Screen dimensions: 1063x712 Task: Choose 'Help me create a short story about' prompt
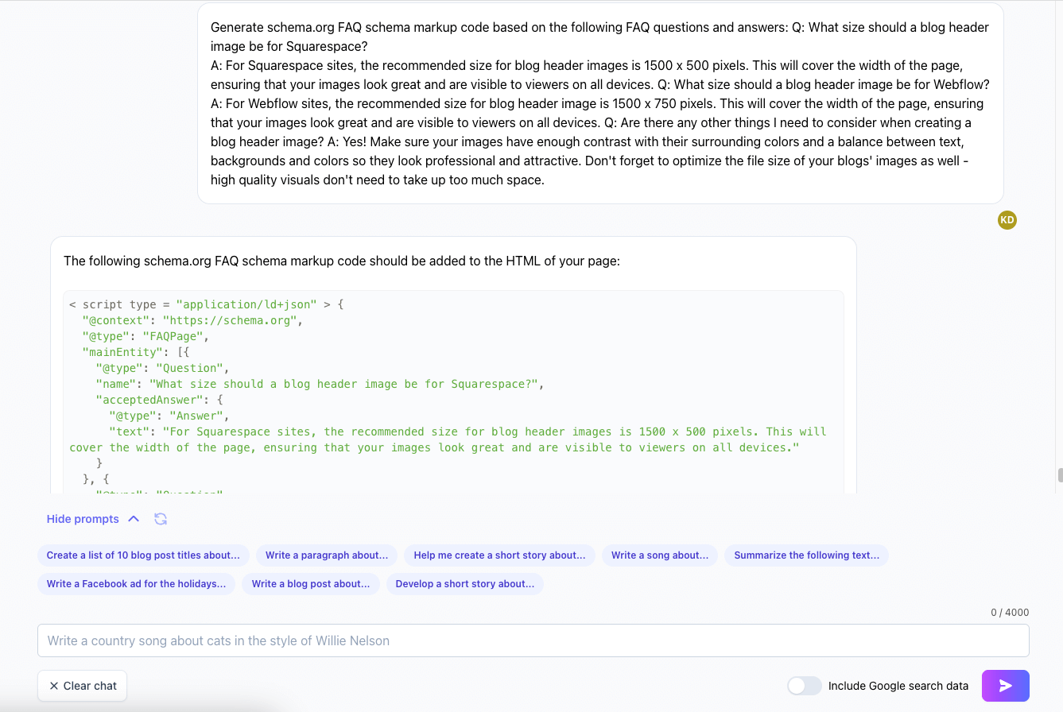499,555
